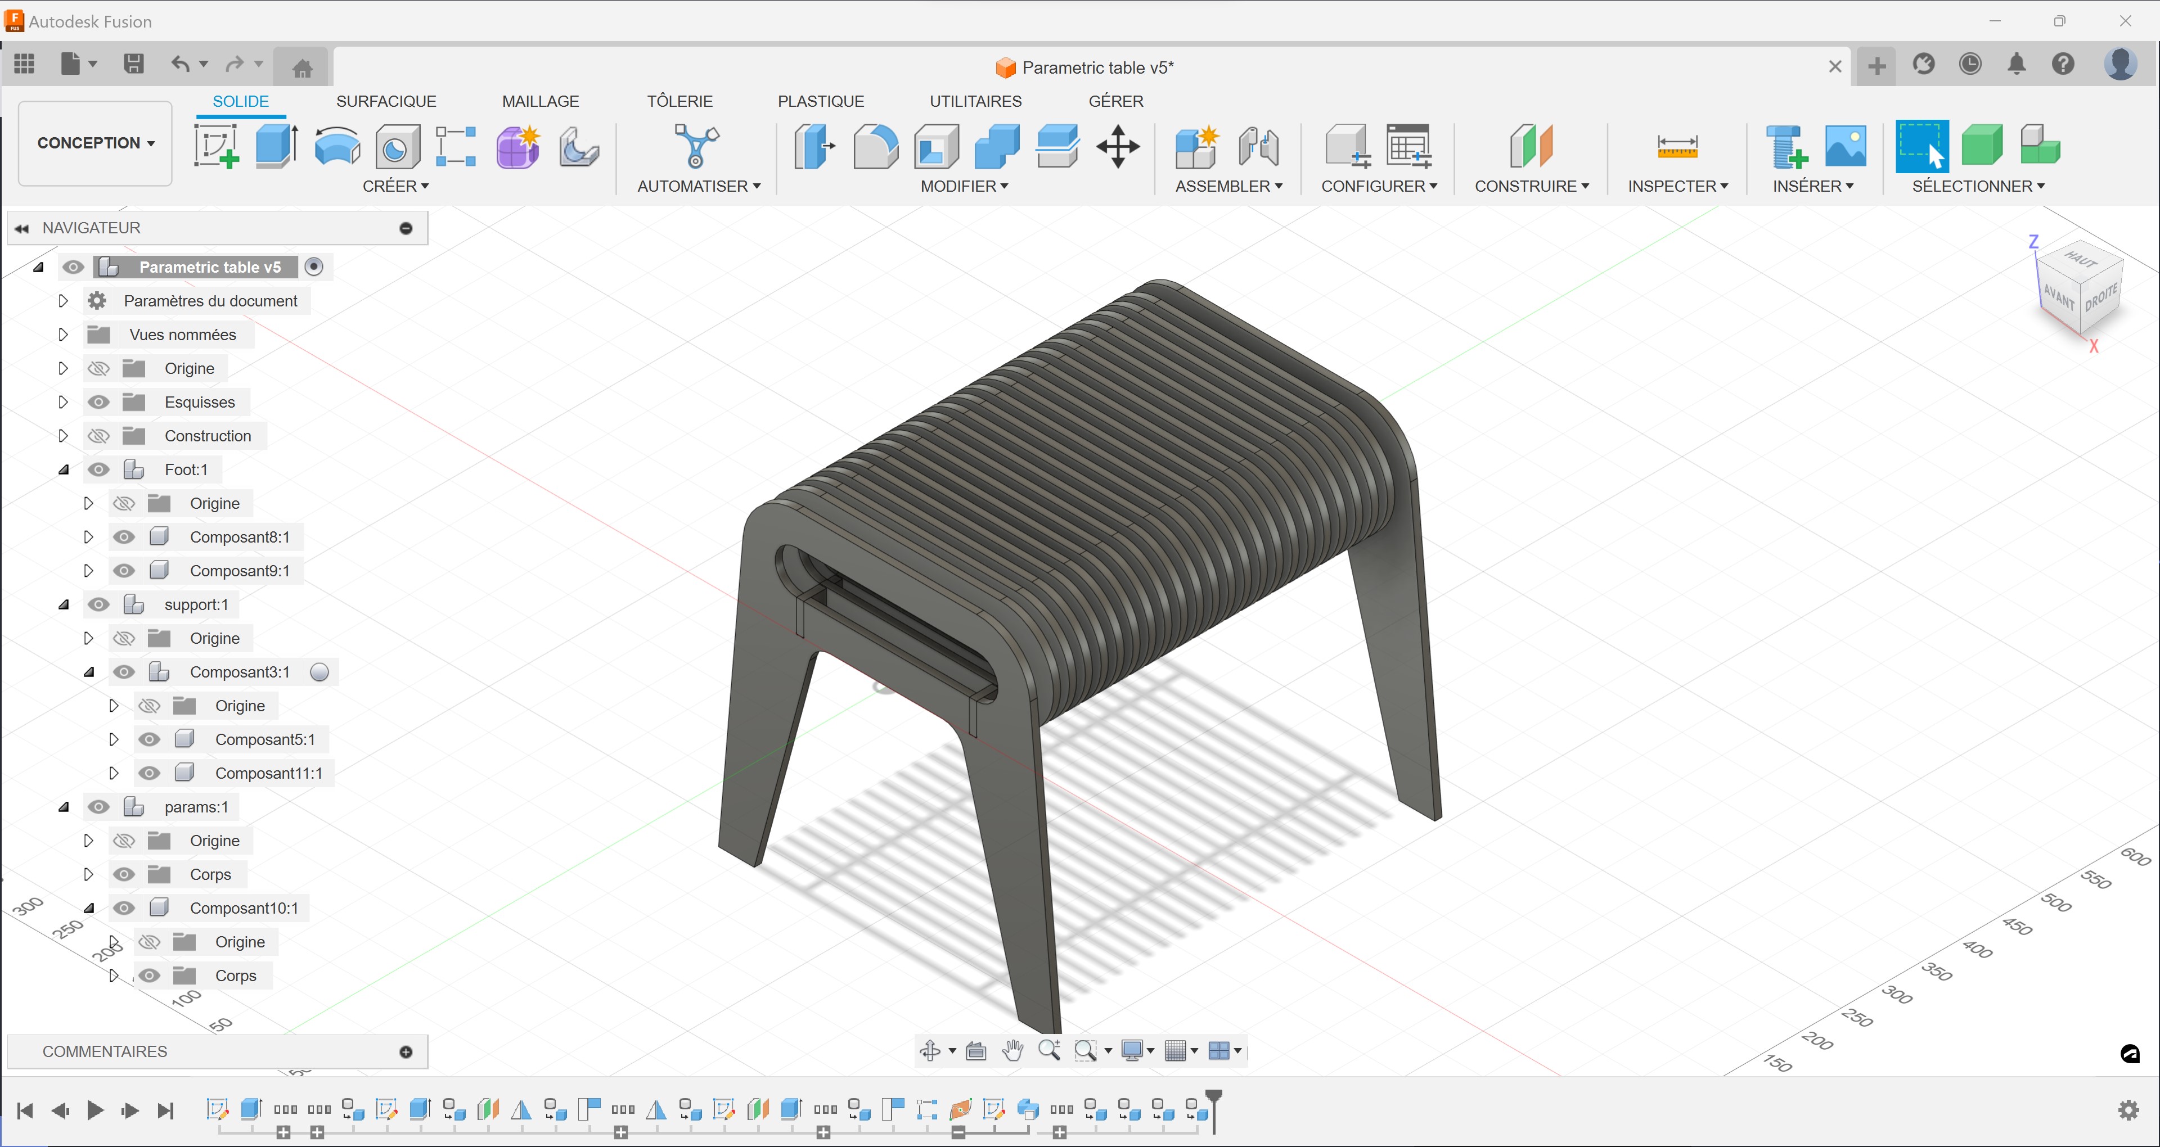This screenshot has height=1147, width=2160.
Task: Open the data panel grid icon
Action: pos(24,64)
